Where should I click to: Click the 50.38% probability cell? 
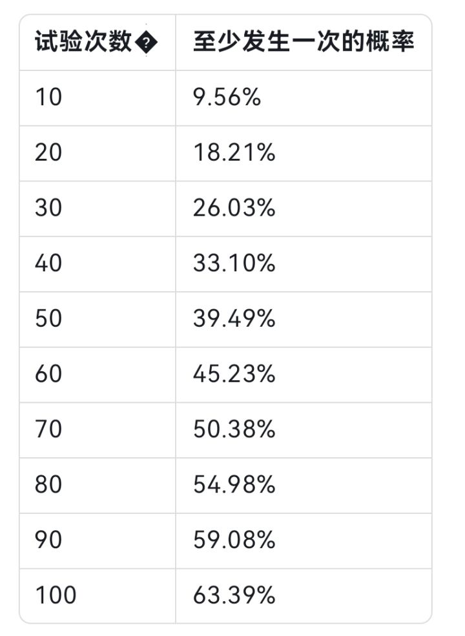coord(234,430)
